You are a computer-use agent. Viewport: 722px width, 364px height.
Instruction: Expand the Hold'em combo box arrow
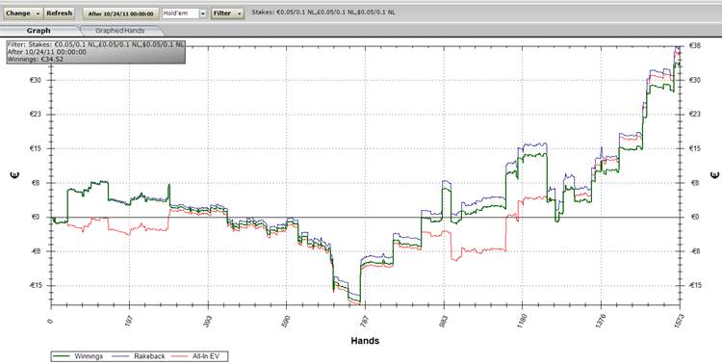pos(203,13)
